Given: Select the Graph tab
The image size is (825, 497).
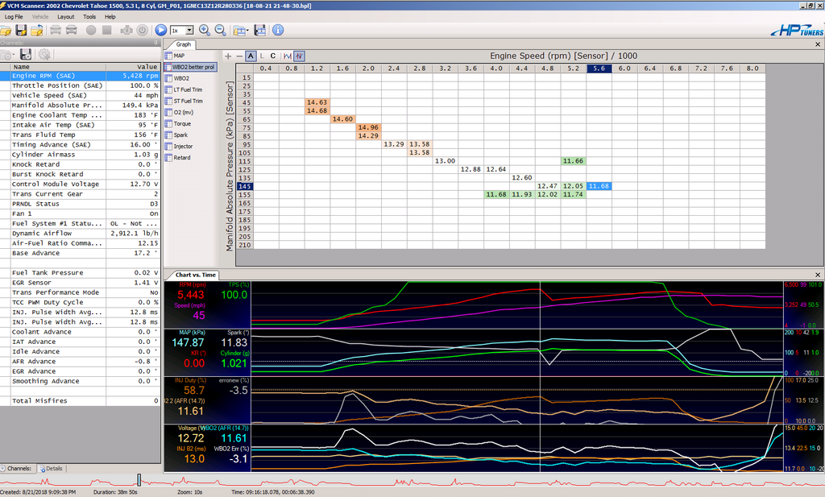Looking at the screenshot, I should tap(183, 44).
